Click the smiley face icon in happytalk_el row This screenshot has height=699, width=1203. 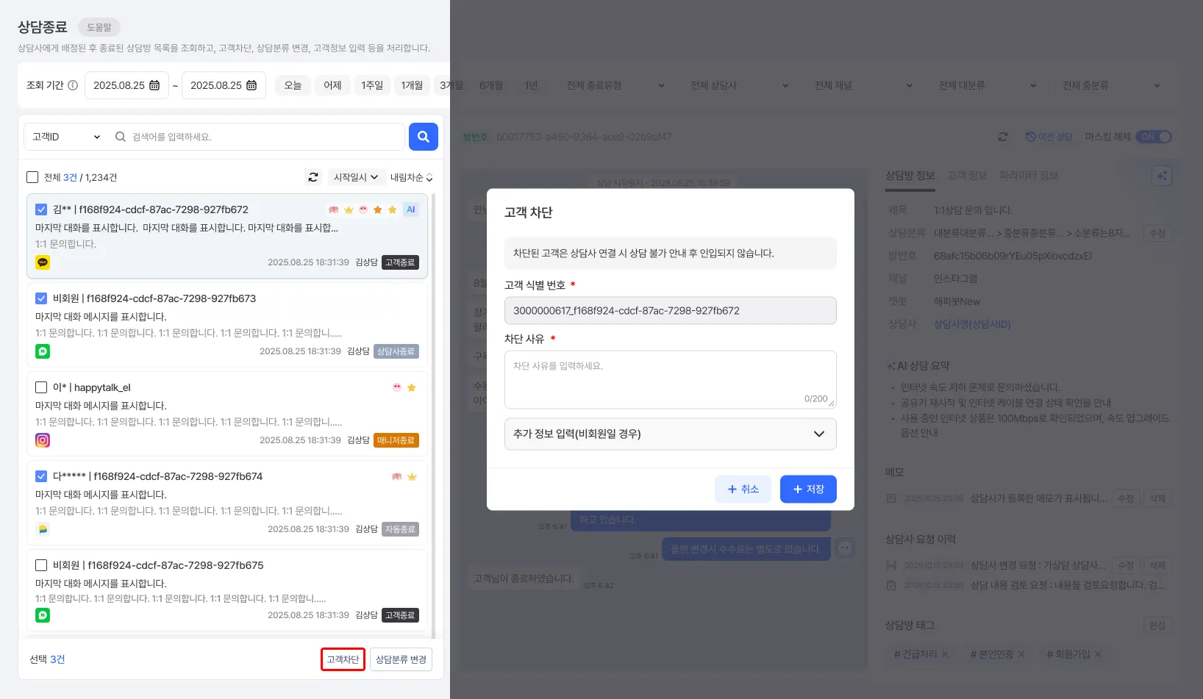click(x=397, y=387)
